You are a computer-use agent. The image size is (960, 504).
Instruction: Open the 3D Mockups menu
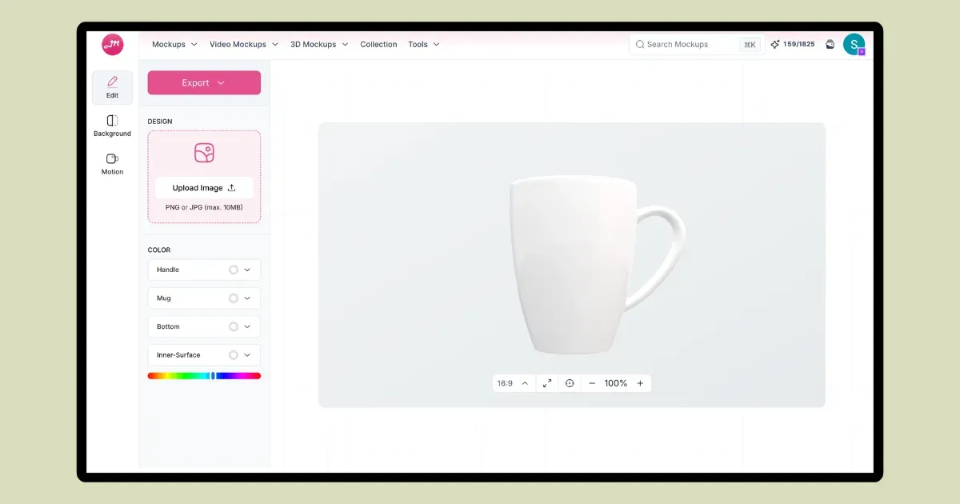(x=319, y=45)
